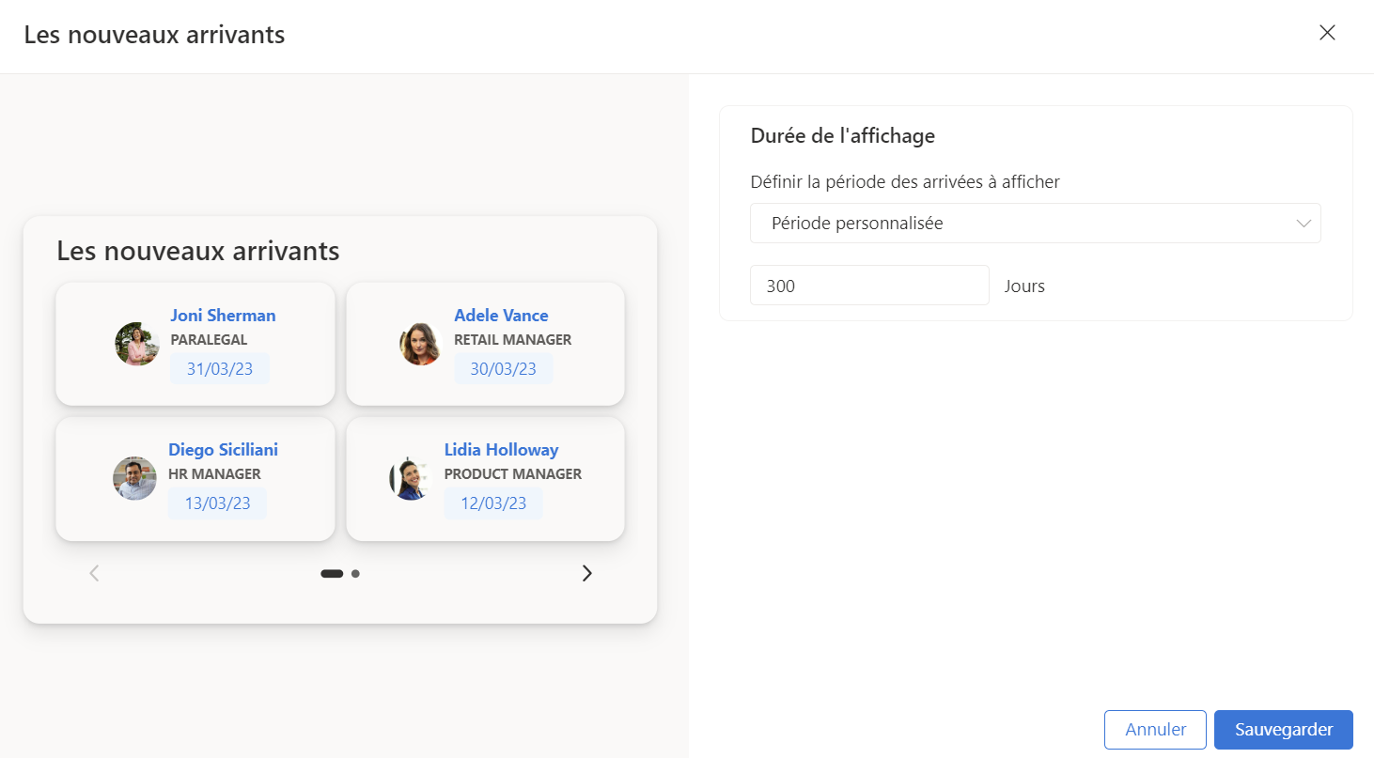Click the date 31/03/23 badge

tap(220, 369)
